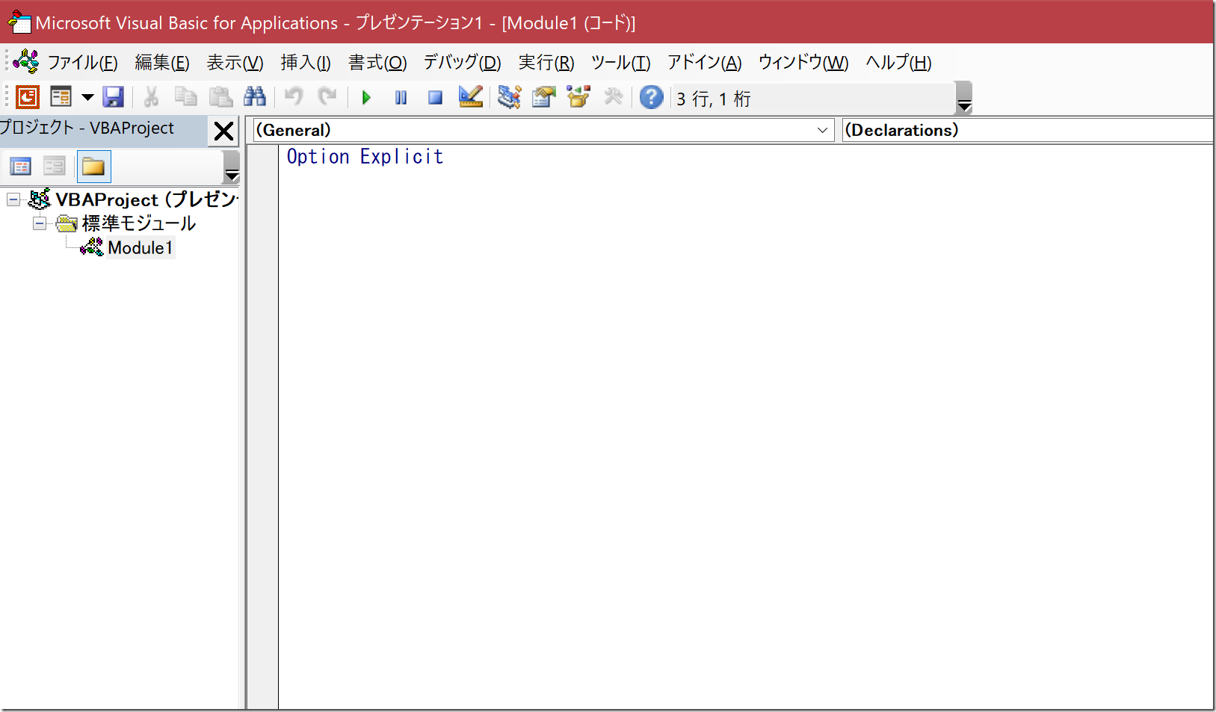Click the VBA title bar application icon
Image resolution: width=1216 pixels, height=712 pixels.
point(19,22)
